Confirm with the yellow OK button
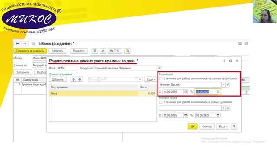 pos(193,127)
